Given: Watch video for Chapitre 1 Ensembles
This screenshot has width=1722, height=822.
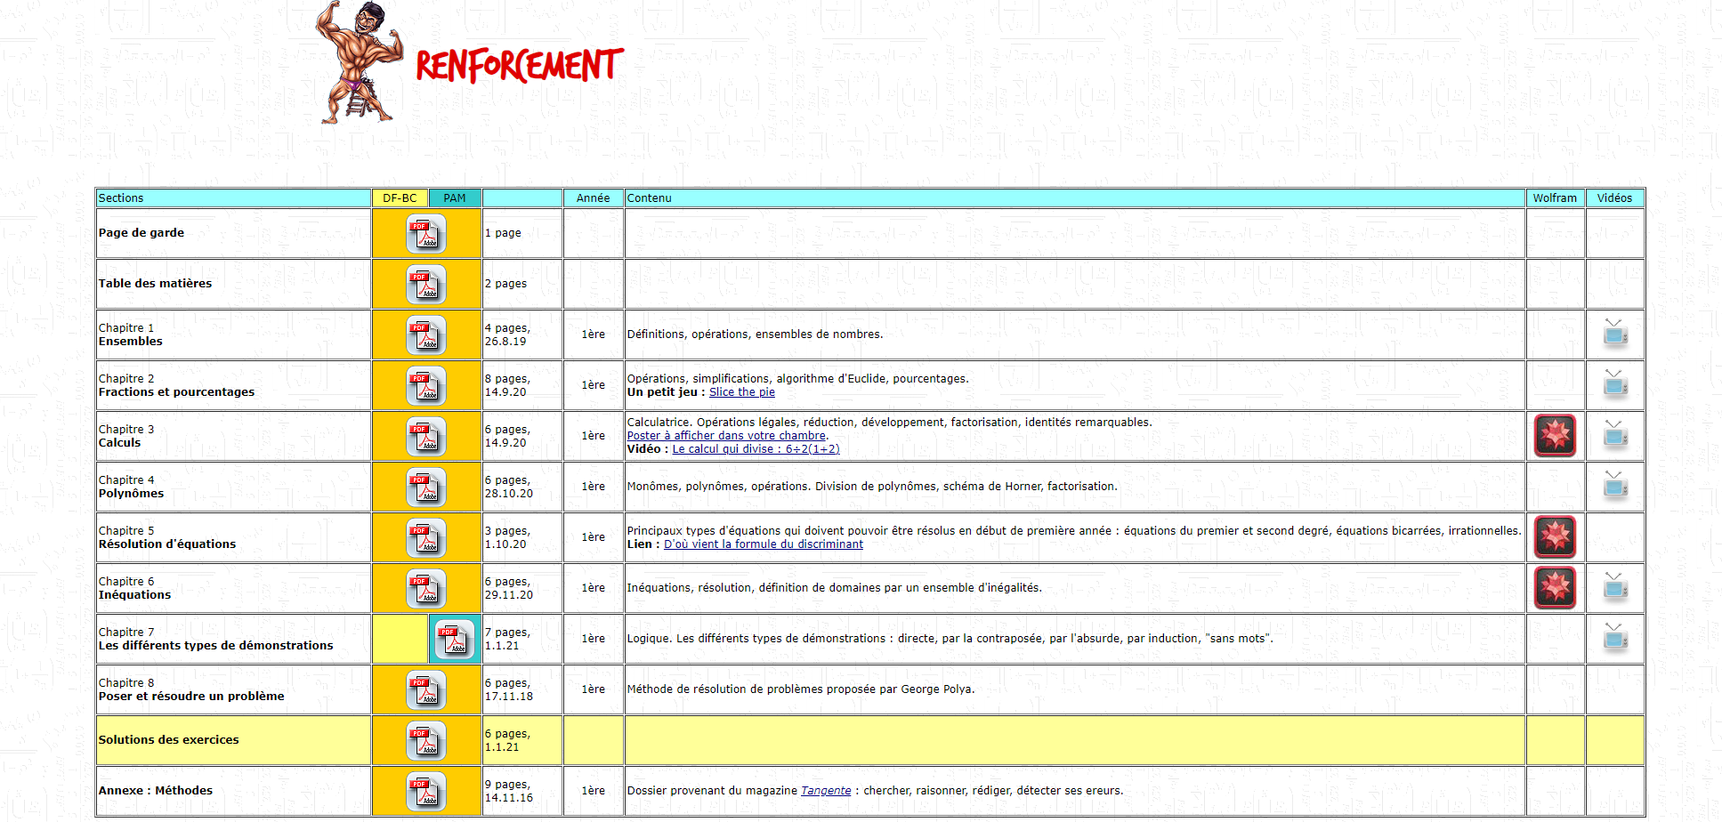Looking at the screenshot, I should [x=1614, y=334].
